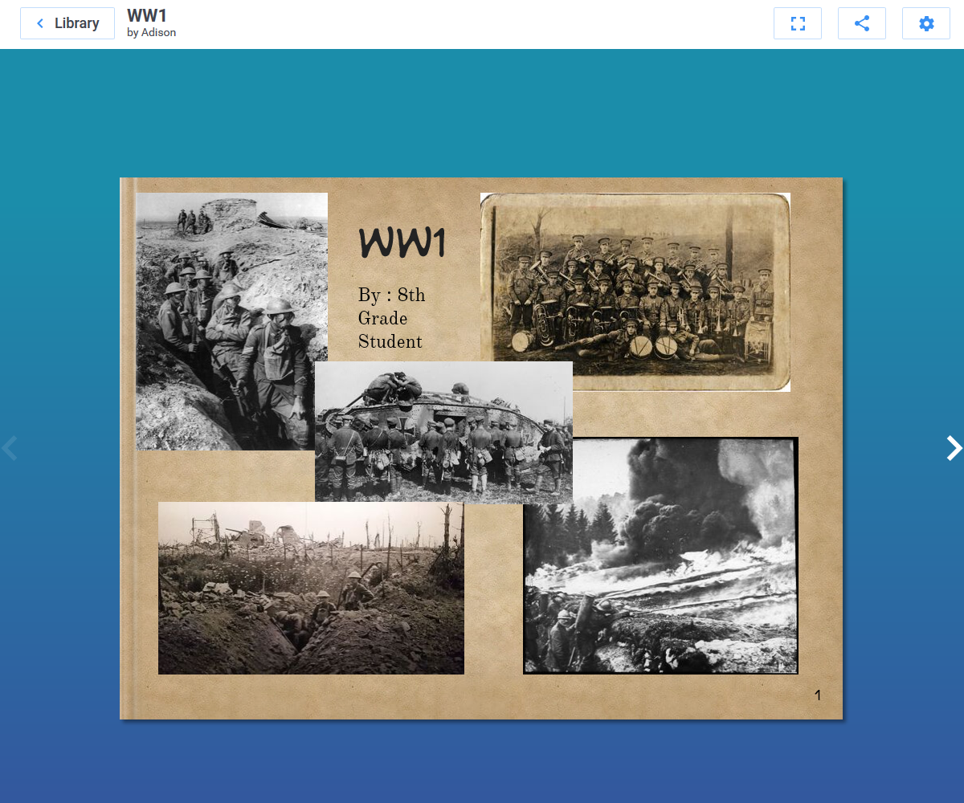Select the flamethrower smoke photo
This screenshot has height=803, width=964.
(x=660, y=556)
